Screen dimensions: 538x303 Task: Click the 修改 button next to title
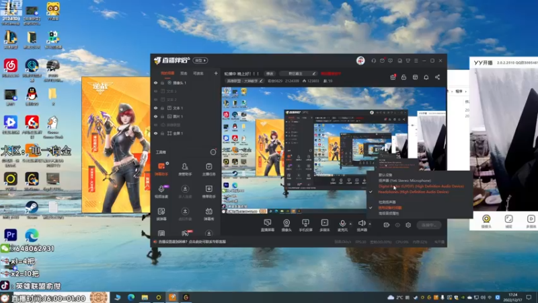(270, 73)
